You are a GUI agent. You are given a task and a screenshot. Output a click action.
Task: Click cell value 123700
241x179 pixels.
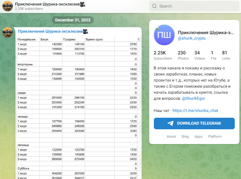tap(79, 150)
